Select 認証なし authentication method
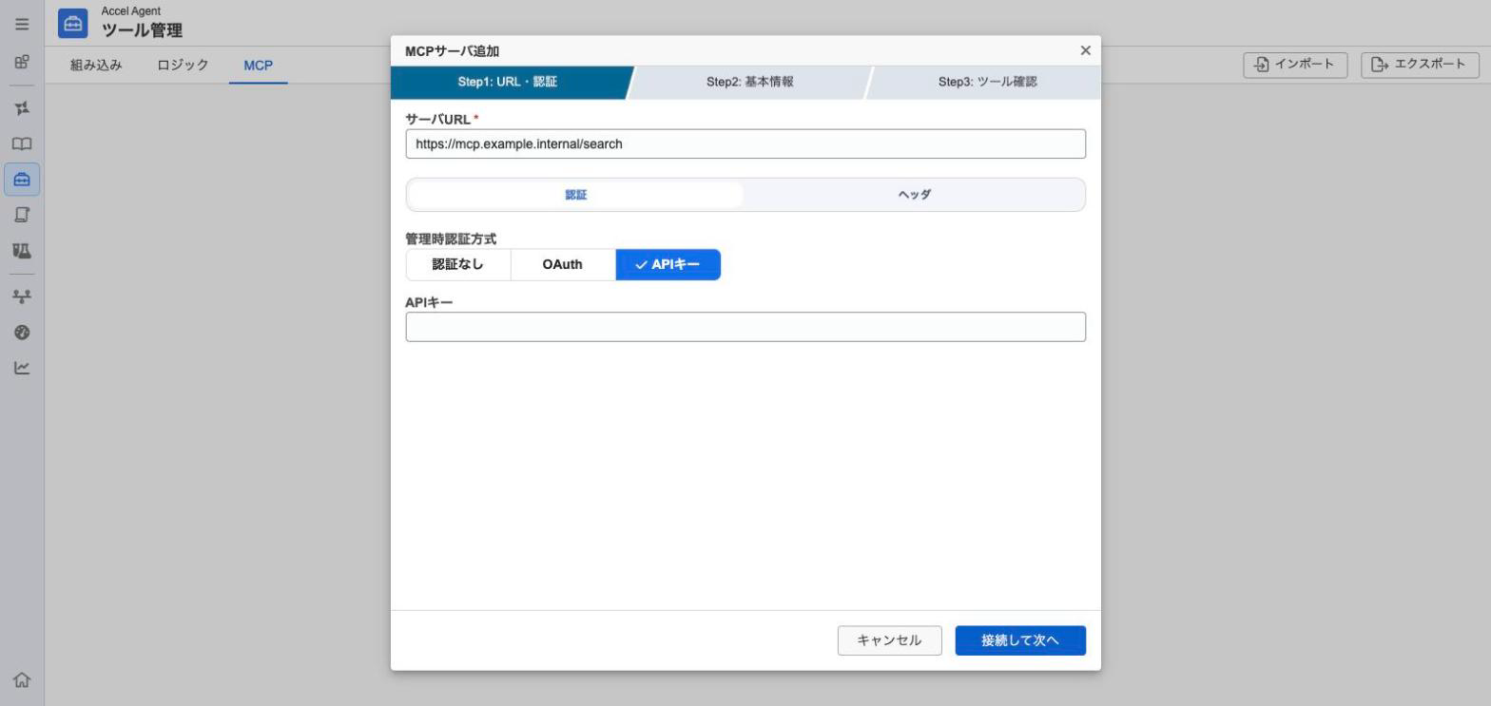The height and width of the screenshot is (706, 1491). coord(458,265)
